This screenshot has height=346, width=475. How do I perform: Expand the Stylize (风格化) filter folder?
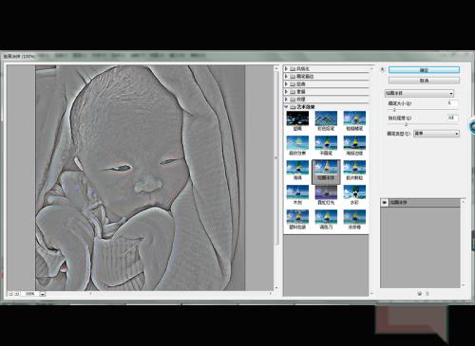(286, 68)
